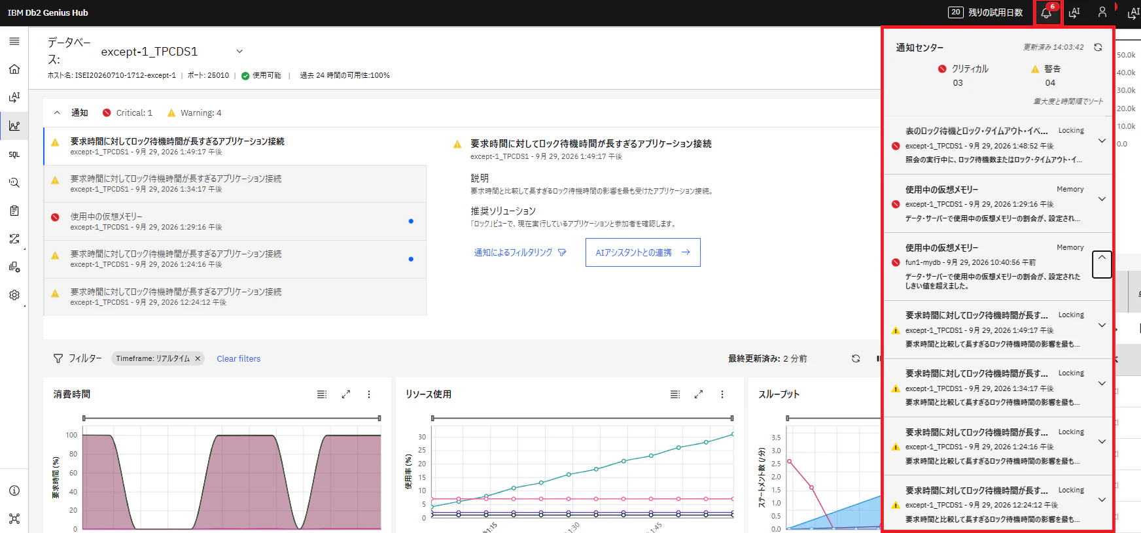Image resolution: width=1141 pixels, height=533 pixels.
Task: Maximize the リソース使用 chart
Action: tap(699, 394)
